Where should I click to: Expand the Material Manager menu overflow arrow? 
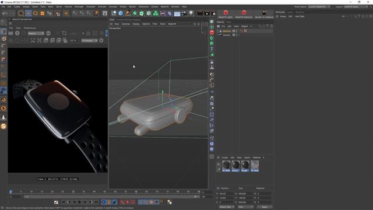263,157
